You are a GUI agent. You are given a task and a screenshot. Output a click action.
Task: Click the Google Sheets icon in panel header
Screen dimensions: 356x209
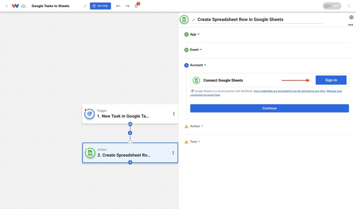(x=184, y=19)
